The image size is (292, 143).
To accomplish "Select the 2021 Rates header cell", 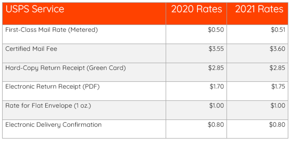I will [x=257, y=13].
